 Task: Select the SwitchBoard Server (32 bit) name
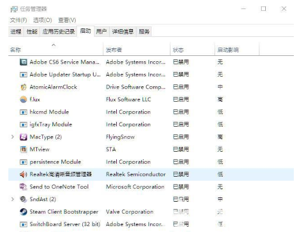coord(65,224)
